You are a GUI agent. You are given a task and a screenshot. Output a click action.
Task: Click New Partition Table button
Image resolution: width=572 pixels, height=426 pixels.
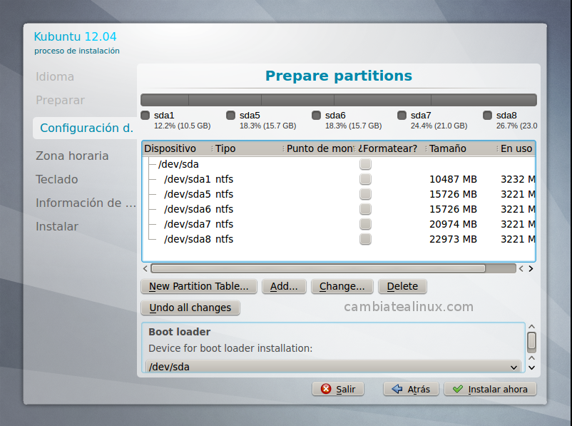(199, 286)
